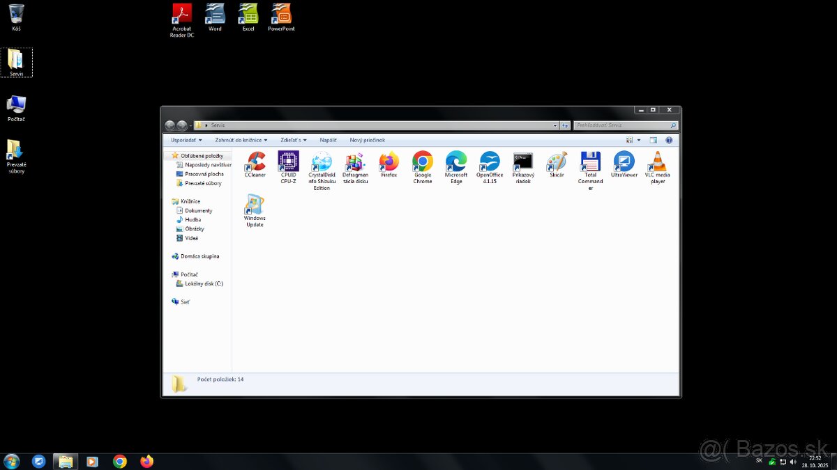Select the CrystalDiskInfo Shizuku Edition icon
This screenshot has height=470, width=837.
[x=322, y=162]
